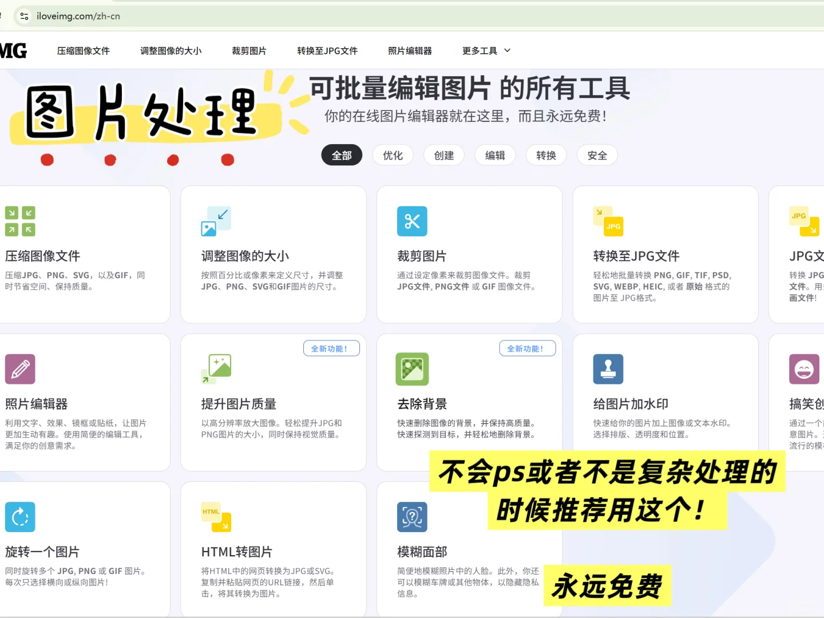Open 压缩图像文件 in the top navigation
Viewport: 824px width, 618px height.
(84, 51)
